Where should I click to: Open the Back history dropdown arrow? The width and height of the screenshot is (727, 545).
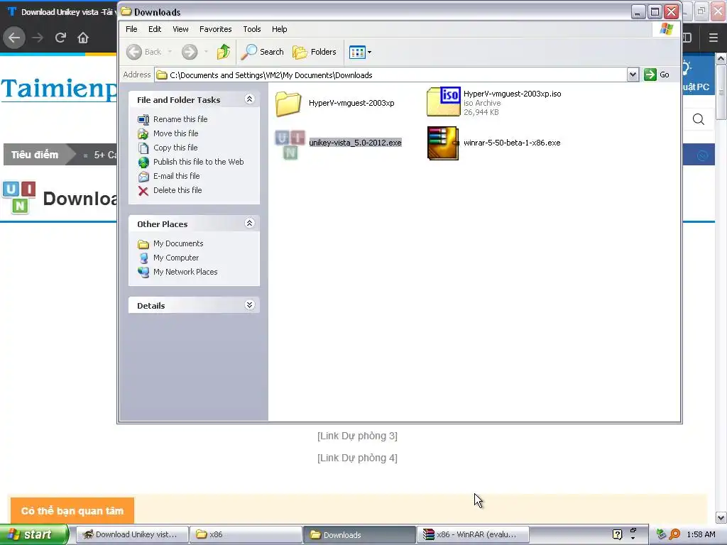(x=170, y=52)
